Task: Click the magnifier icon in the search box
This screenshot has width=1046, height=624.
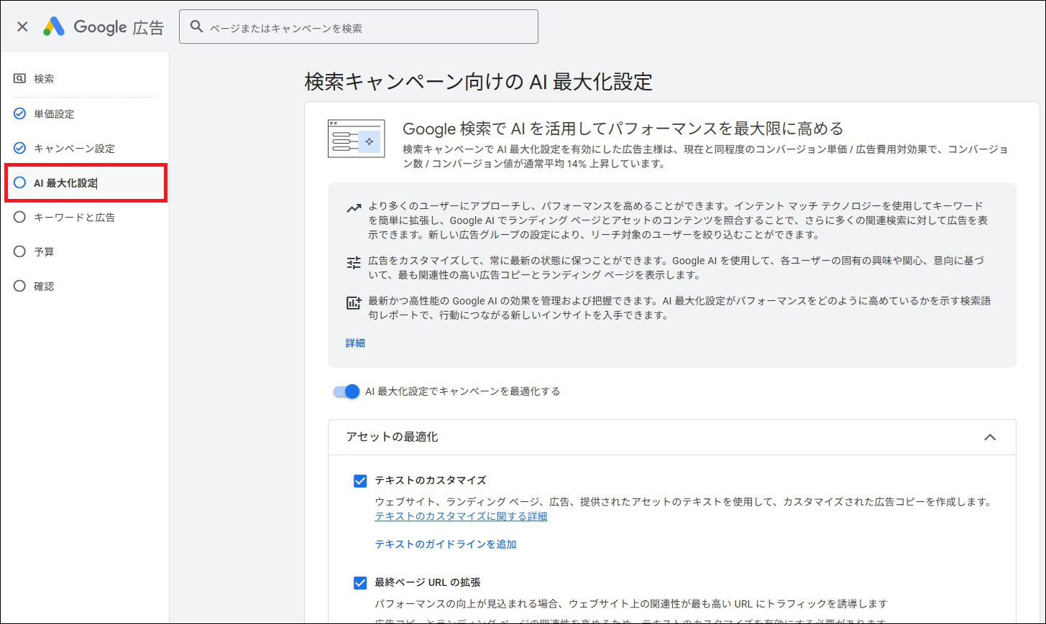Action: point(196,27)
